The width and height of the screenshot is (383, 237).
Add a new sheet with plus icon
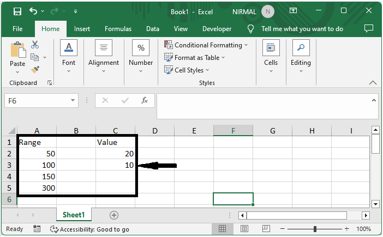point(113,215)
